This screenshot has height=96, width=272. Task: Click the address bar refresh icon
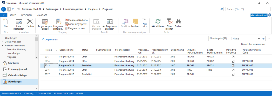pyautogui.click(x=221, y=9)
